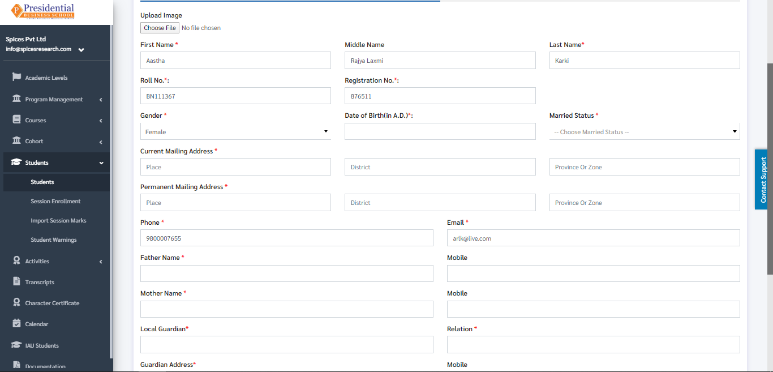Click the Documentation file icon

click(16, 366)
